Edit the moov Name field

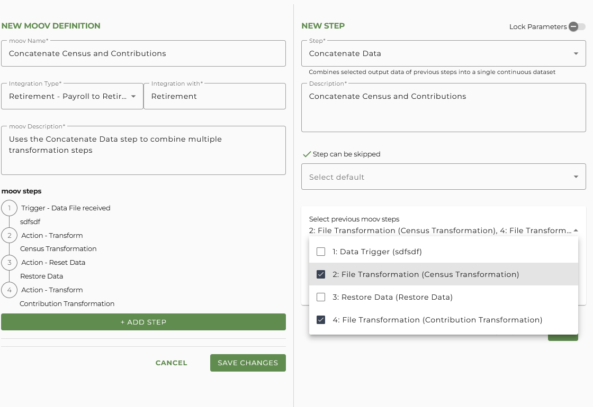[x=143, y=53]
